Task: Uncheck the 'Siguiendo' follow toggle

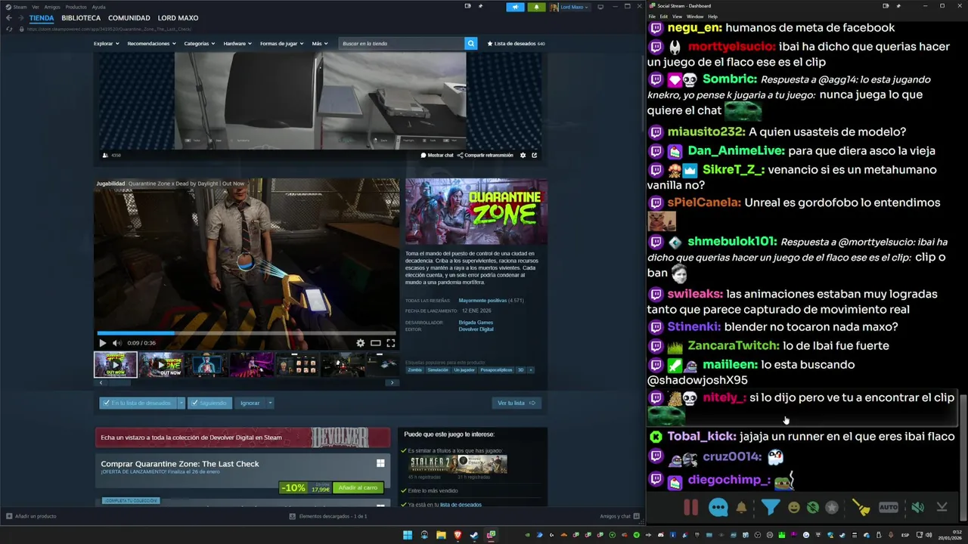Action: point(209,403)
